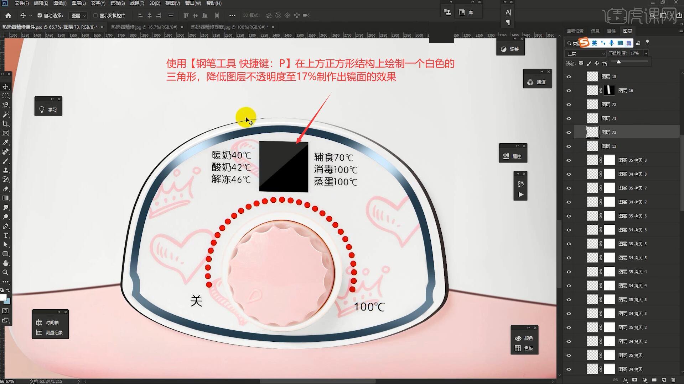Select the Crop tool

6,124
